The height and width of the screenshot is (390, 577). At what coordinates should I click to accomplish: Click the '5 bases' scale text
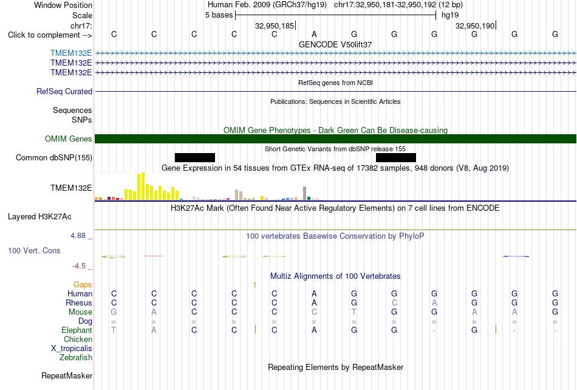pos(219,15)
